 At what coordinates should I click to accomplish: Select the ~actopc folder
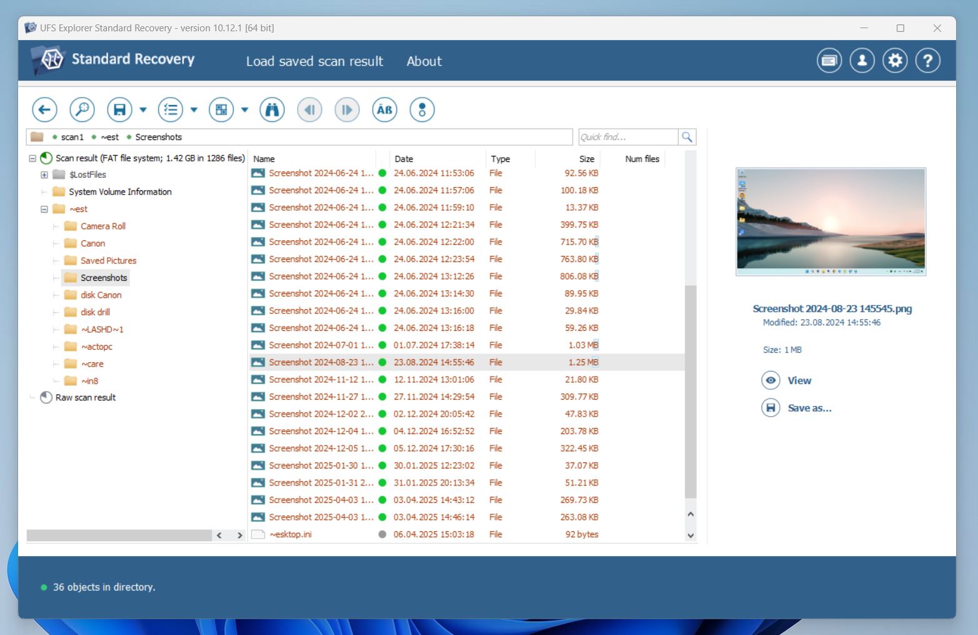(x=96, y=347)
